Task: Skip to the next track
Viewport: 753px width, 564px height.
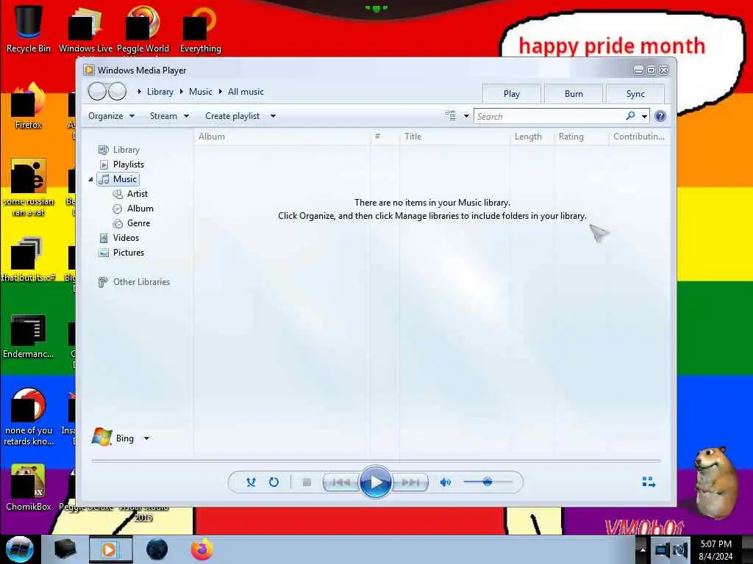Action: [410, 482]
